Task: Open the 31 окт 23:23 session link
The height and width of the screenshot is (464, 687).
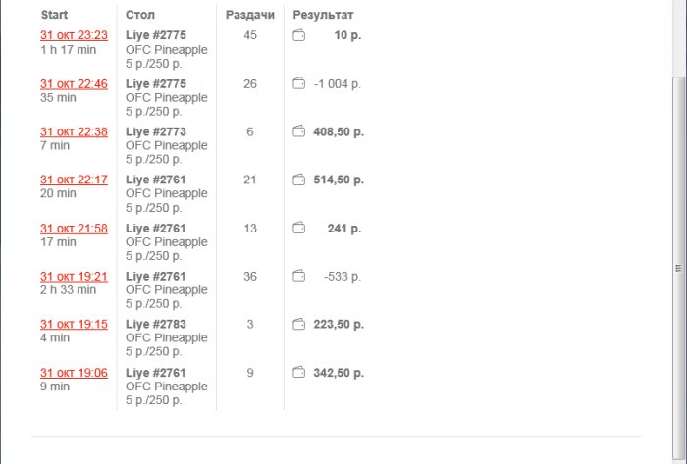Action: pyautogui.click(x=74, y=35)
